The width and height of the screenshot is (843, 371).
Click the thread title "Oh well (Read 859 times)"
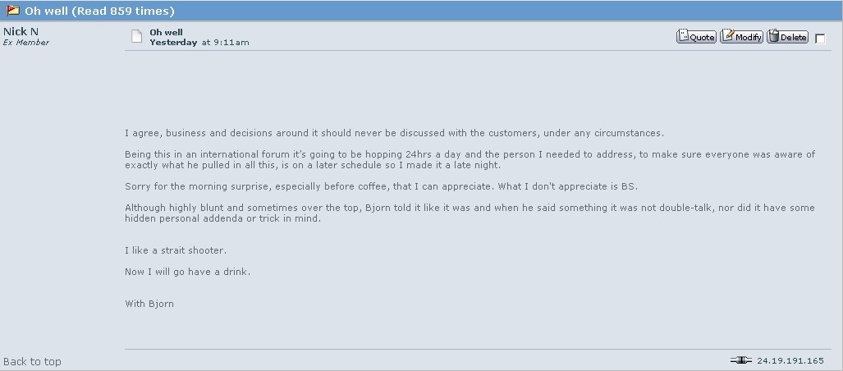click(99, 11)
